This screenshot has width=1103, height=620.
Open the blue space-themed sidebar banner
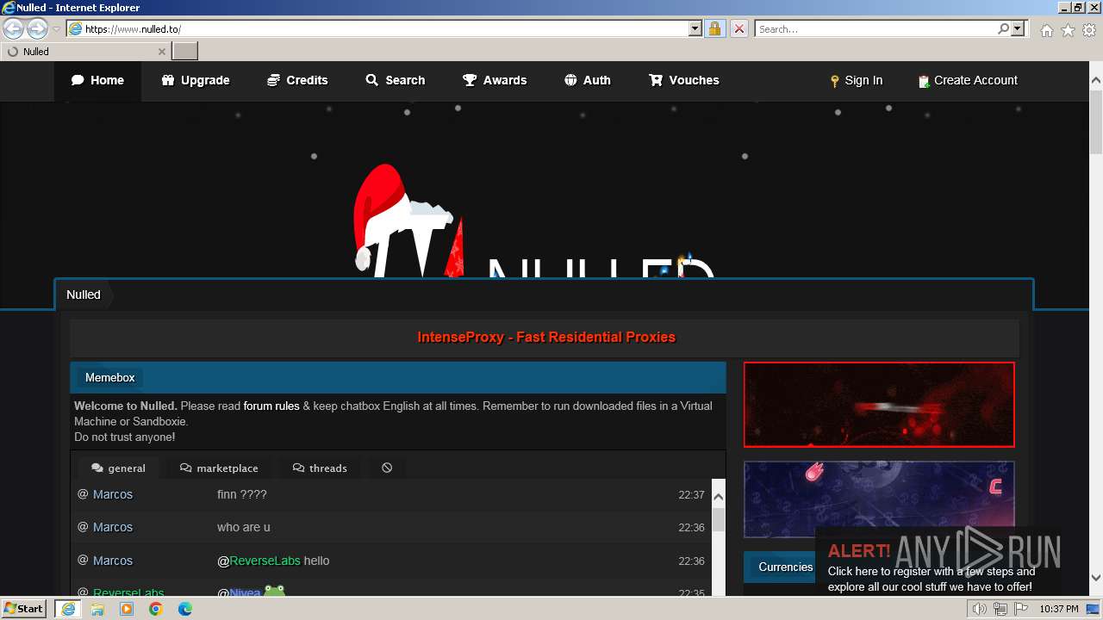coord(879,499)
